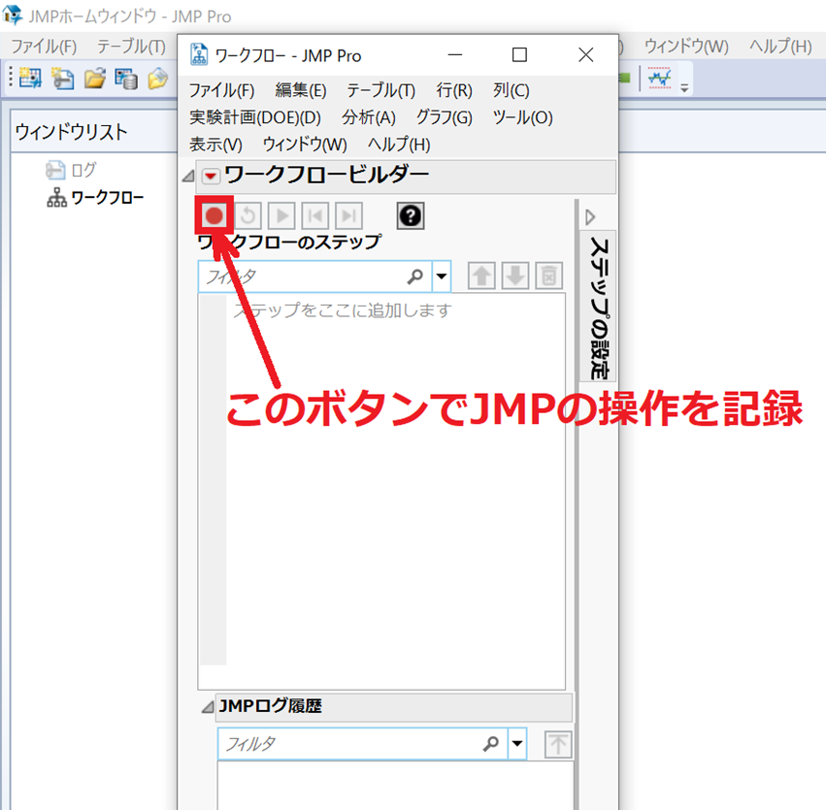Click Open file folder icon in home window toolbar

click(x=95, y=79)
